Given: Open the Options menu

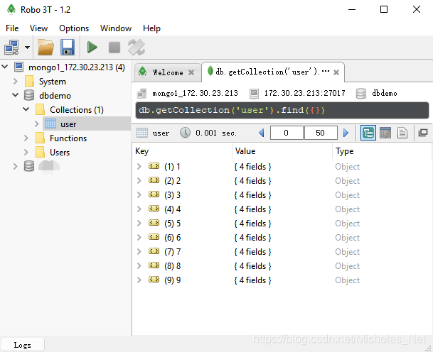Looking at the screenshot, I should pyautogui.click(x=74, y=28).
